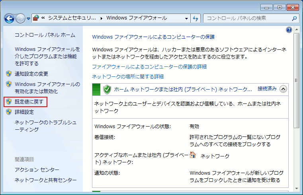Image resolution: width=303 pixels, height=195 pixels.
Task: Click the refresh button beside address bar
Action: click(195, 18)
